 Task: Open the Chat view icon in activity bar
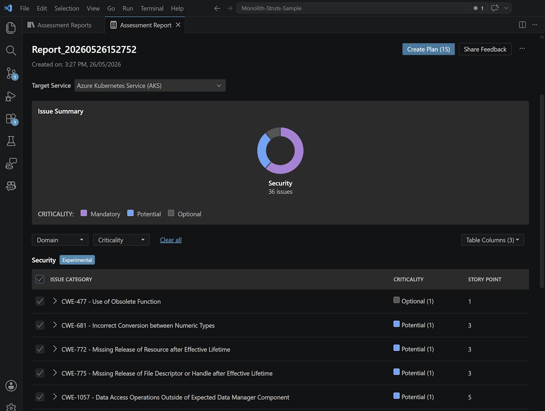[11, 163]
